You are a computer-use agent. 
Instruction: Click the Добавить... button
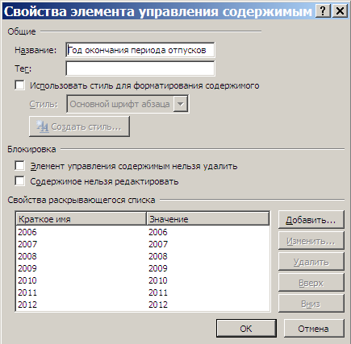click(311, 220)
